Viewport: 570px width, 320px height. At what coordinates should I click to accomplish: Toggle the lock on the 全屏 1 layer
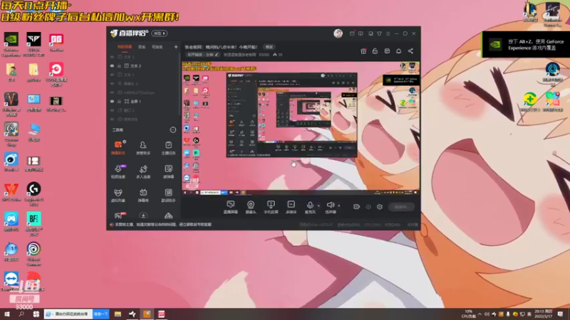[x=119, y=101]
